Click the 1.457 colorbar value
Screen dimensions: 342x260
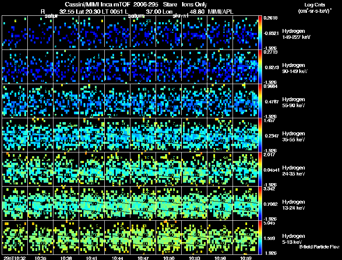pyautogui.click(x=269, y=120)
